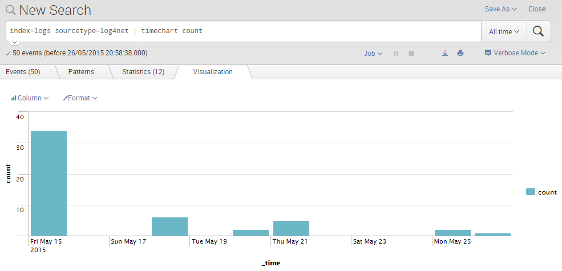Open the Job dropdown menu
Screen dimensions: 562x271
(373, 53)
